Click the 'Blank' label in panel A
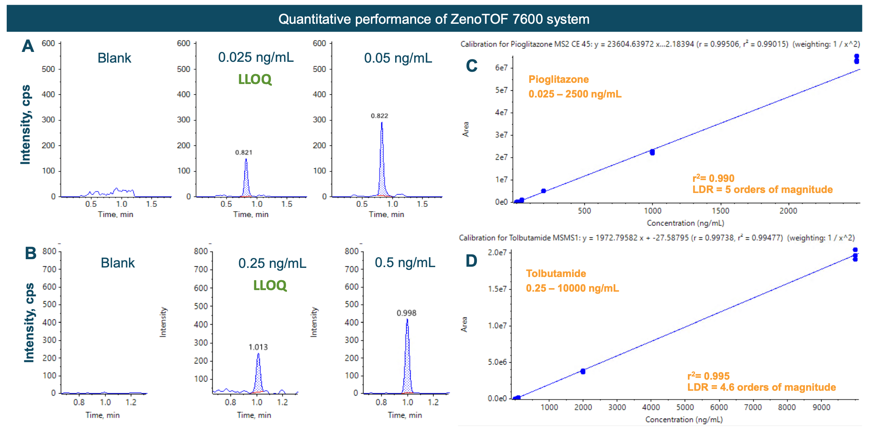Viewport: 870px width, 428px height. [x=114, y=58]
